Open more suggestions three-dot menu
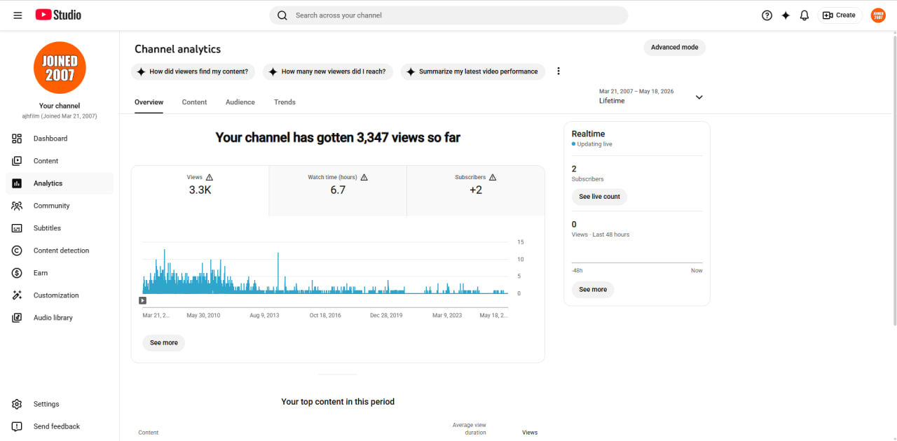Screen dimensions: 897x441 tap(559, 71)
